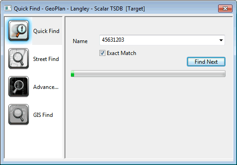The image size is (237, 165).
Task: Untick the Exact Match checkbox
Action: point(102,53)
